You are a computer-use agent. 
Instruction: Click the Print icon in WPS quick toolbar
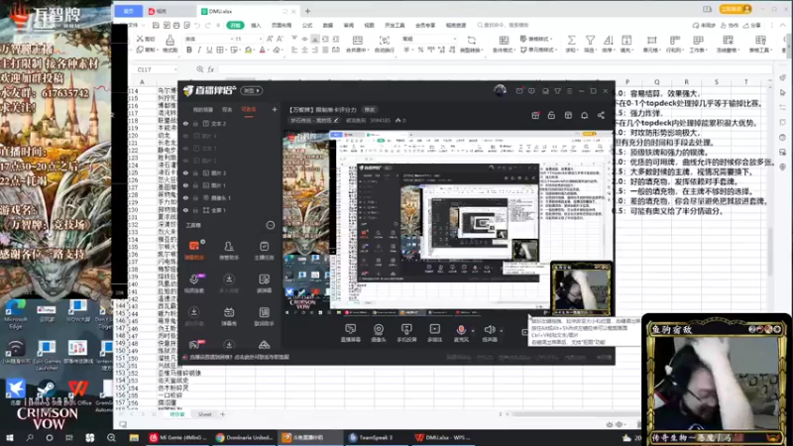pyautogui.click(x=176, y=26)
